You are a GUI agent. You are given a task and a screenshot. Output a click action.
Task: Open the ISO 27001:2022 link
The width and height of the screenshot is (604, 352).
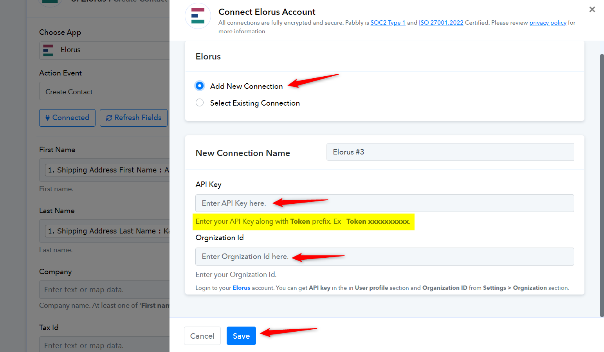click(441, 23)
